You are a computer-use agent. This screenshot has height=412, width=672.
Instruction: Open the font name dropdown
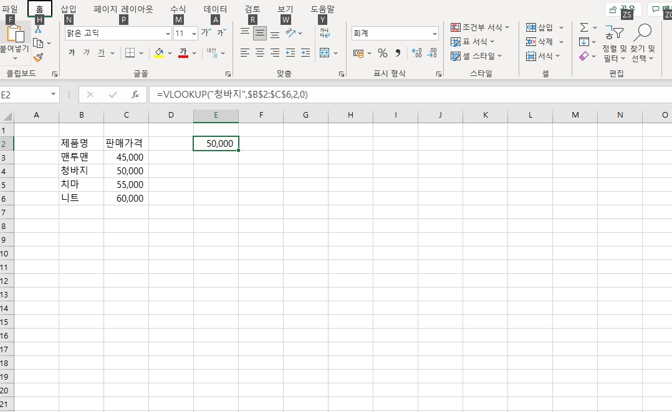tap(168, 34)
